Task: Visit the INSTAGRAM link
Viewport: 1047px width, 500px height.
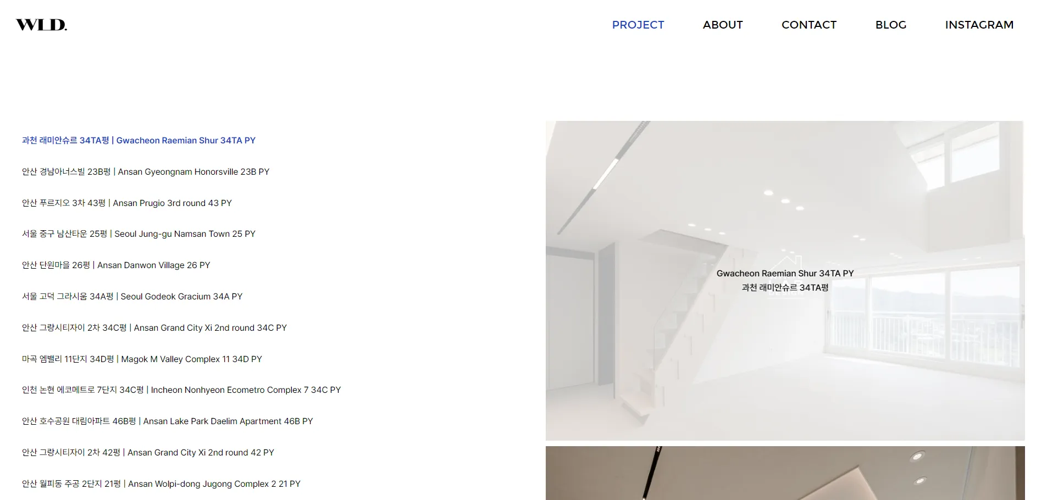Action: [x=979, y=25]
